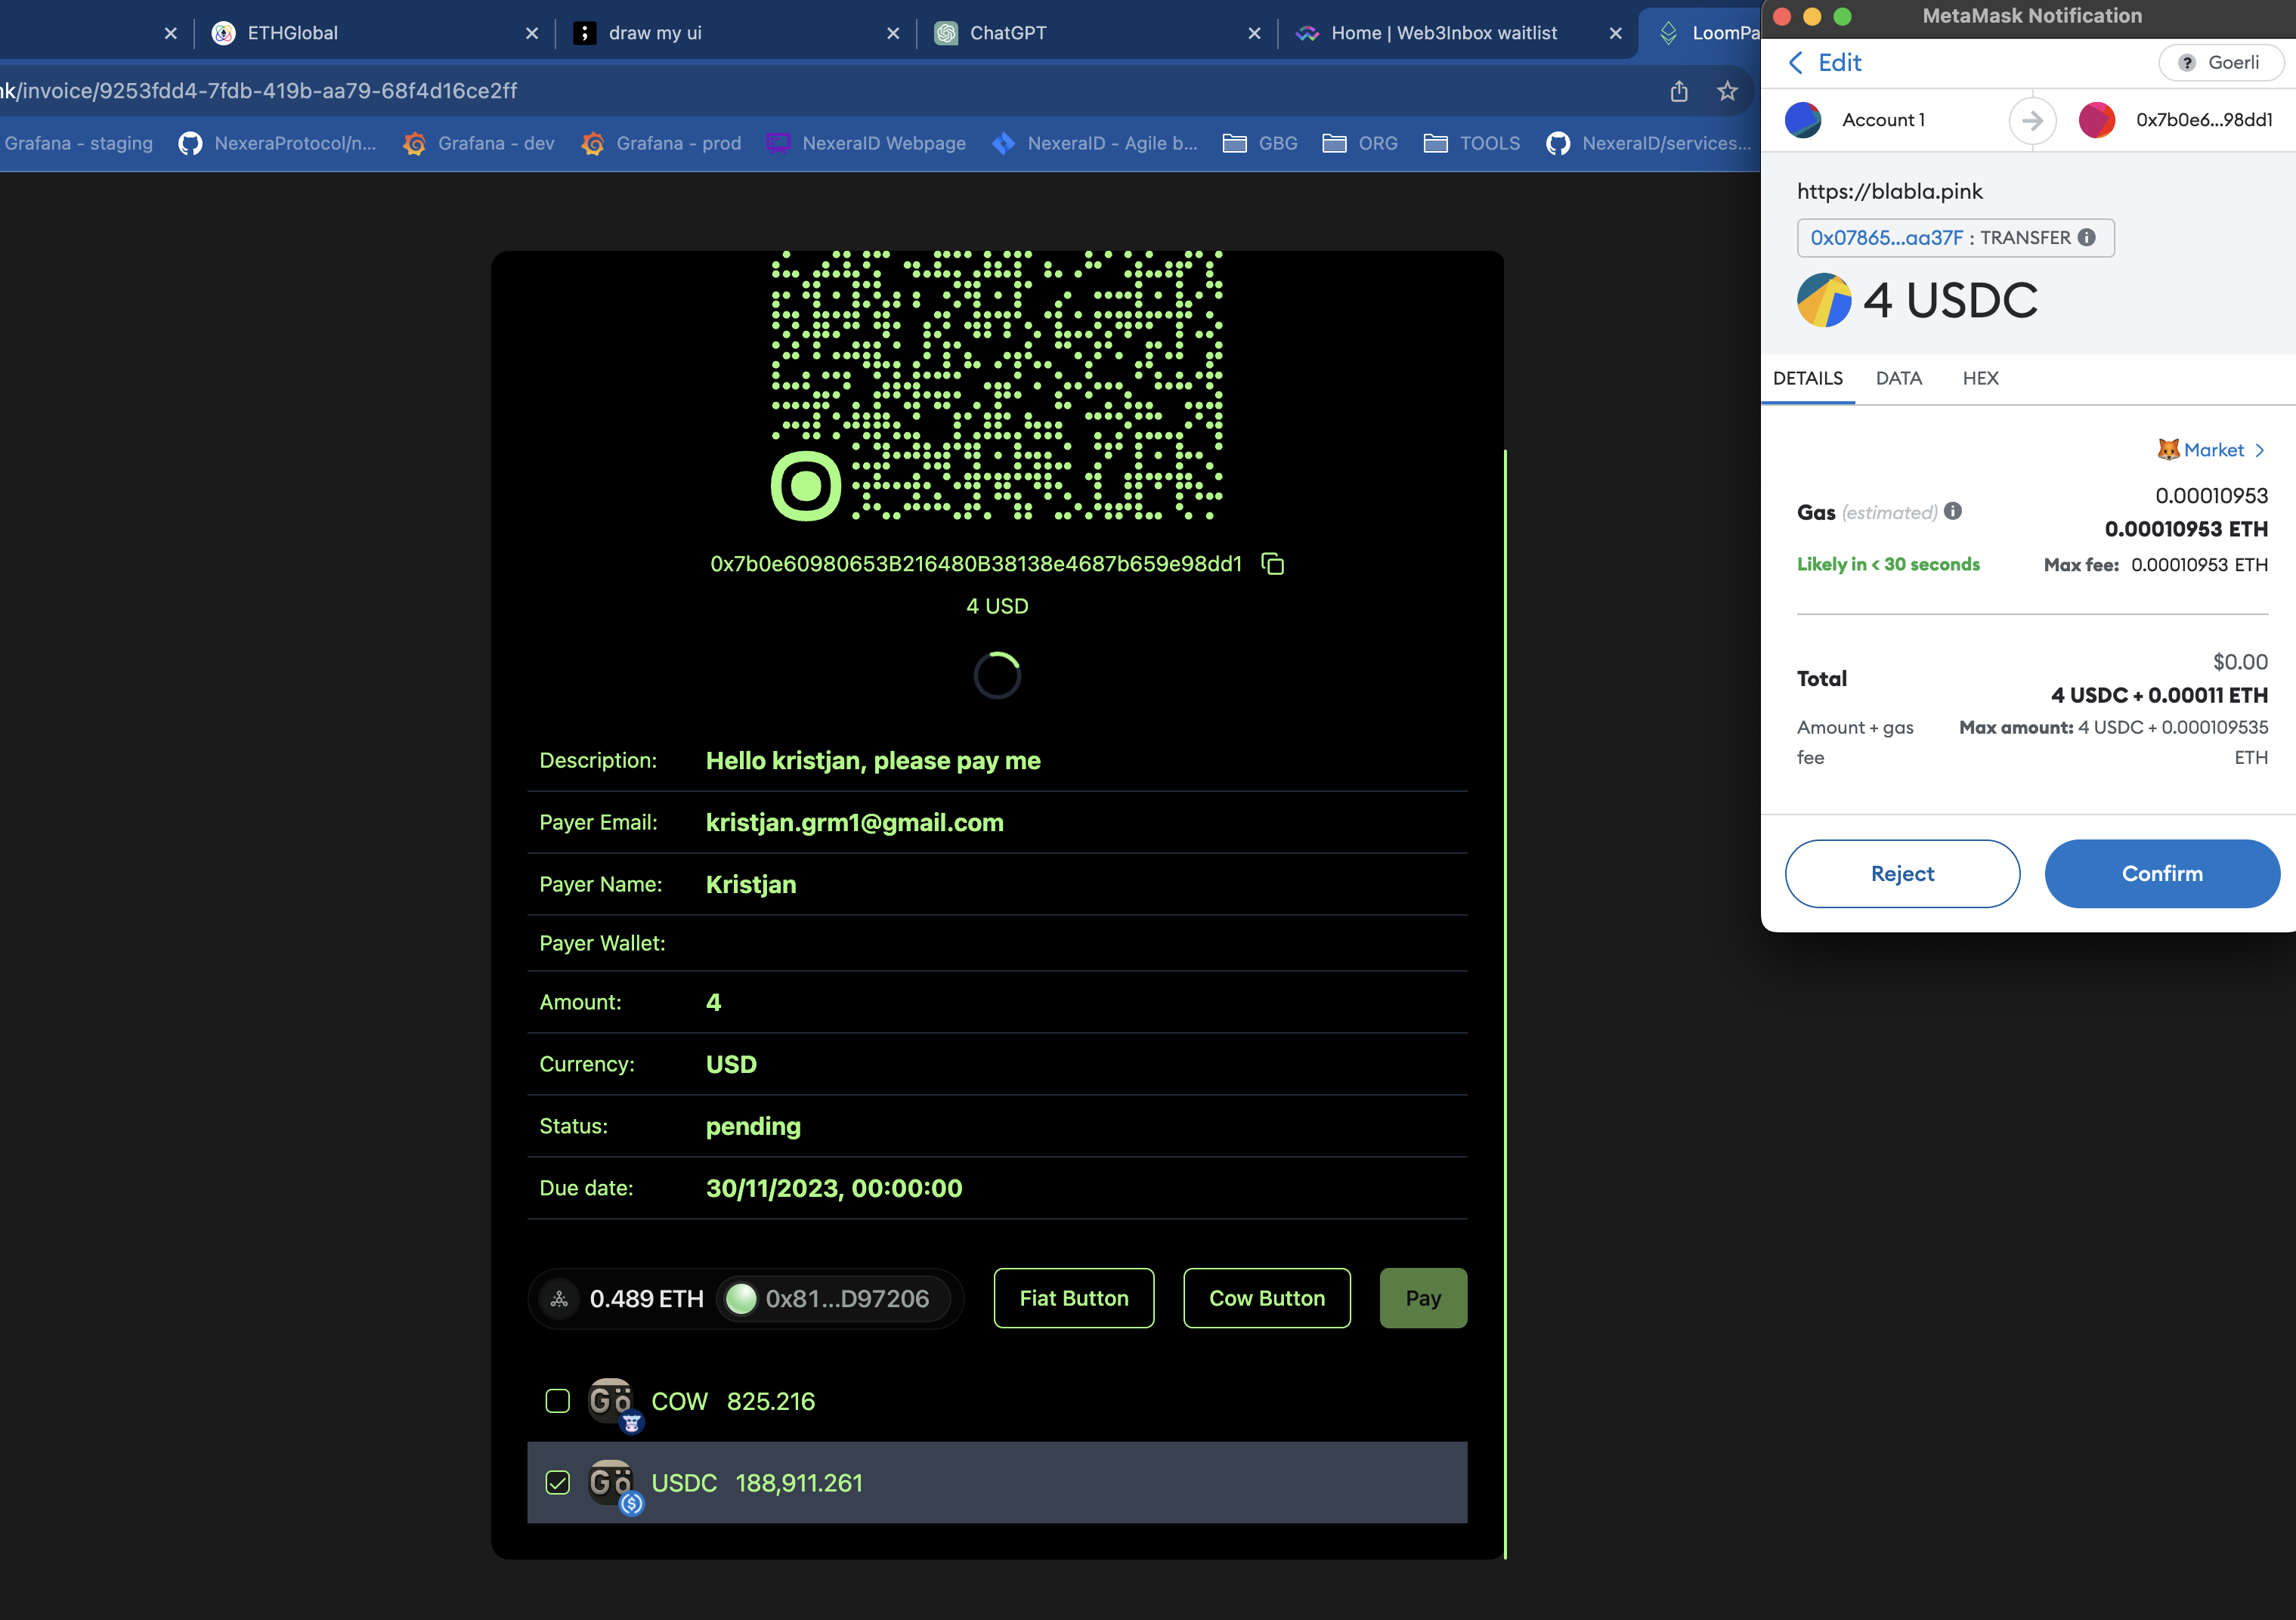
Task: Switch to the HEX tab in MetaMask
Action: (1980, 378)
